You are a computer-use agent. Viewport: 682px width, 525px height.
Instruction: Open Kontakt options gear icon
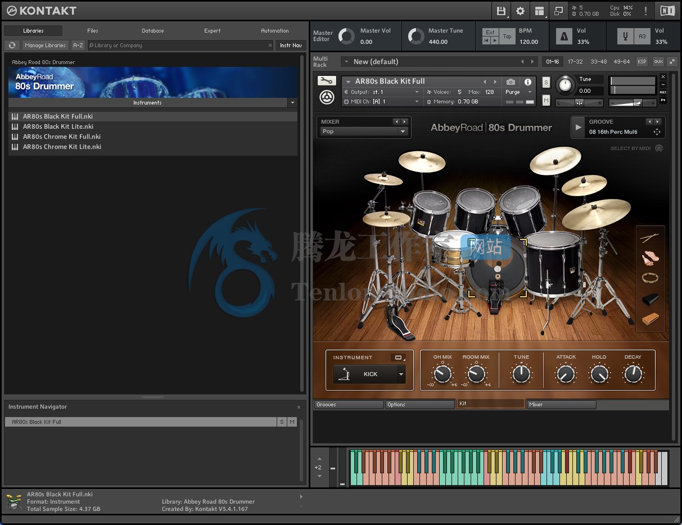coord(520,11)
